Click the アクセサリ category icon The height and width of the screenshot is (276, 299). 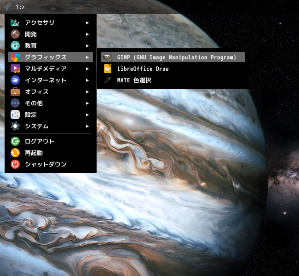point(15,23)
